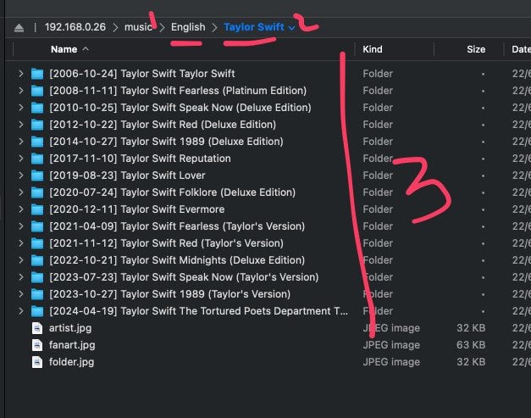The image size is (531, 418).
Task: Click the folder icon for Taylor Swift Lover
Action: click(x=36, y=176)
